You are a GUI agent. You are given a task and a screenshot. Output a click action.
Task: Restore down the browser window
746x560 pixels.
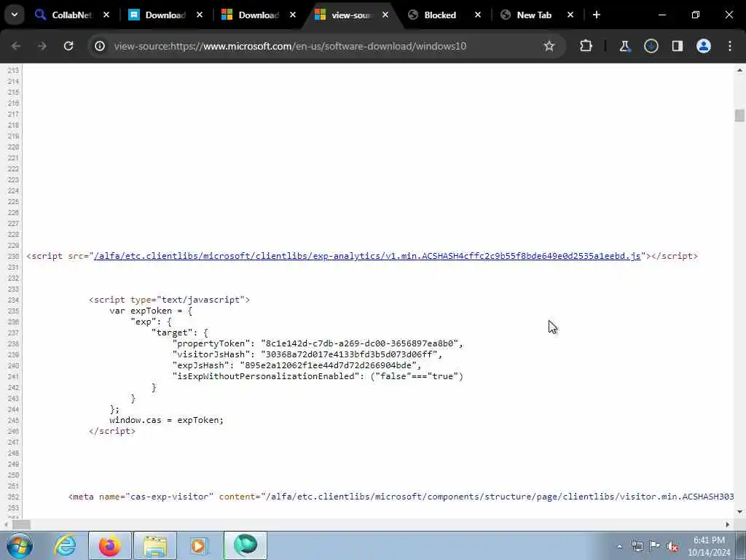pos(696,15)
